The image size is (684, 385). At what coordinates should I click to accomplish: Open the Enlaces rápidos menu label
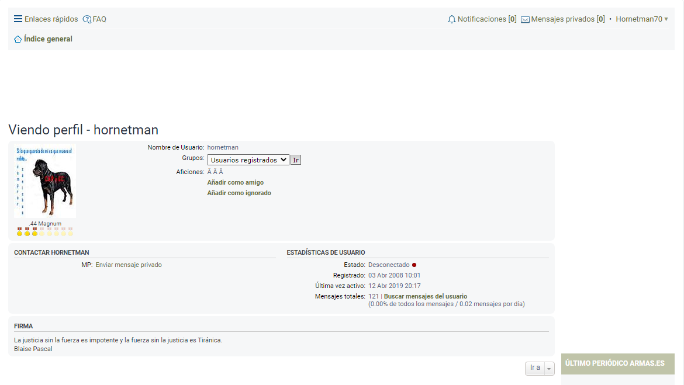pos(51,19)
